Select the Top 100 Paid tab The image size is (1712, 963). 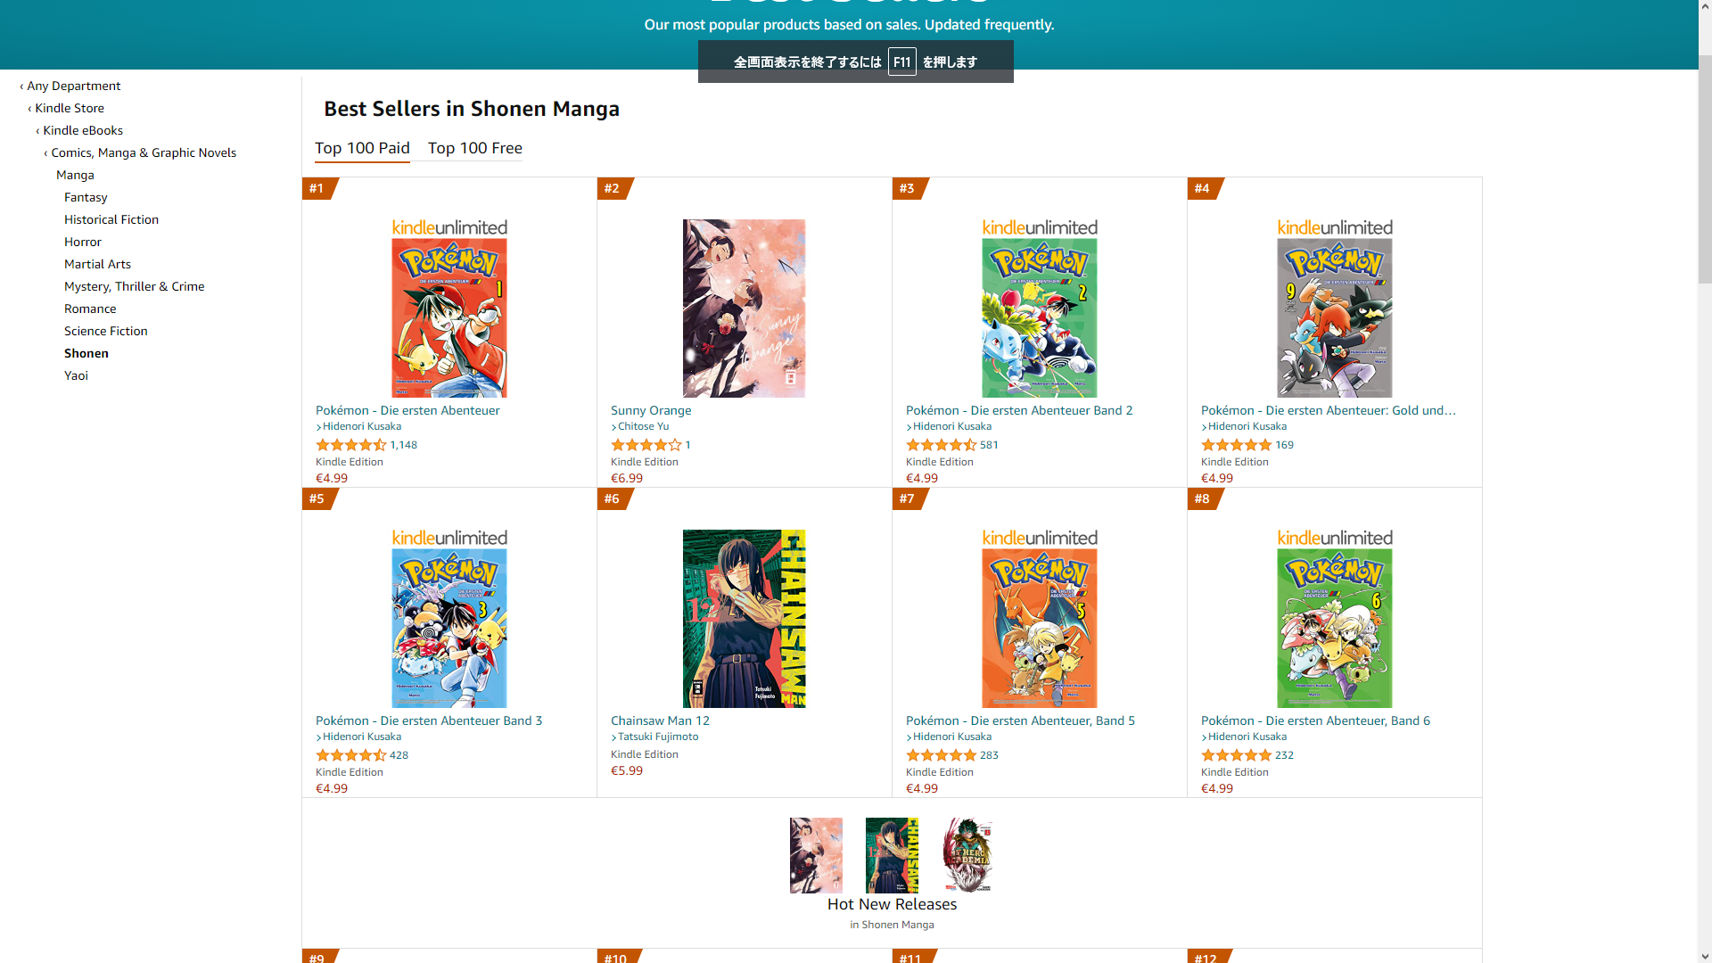362,148
